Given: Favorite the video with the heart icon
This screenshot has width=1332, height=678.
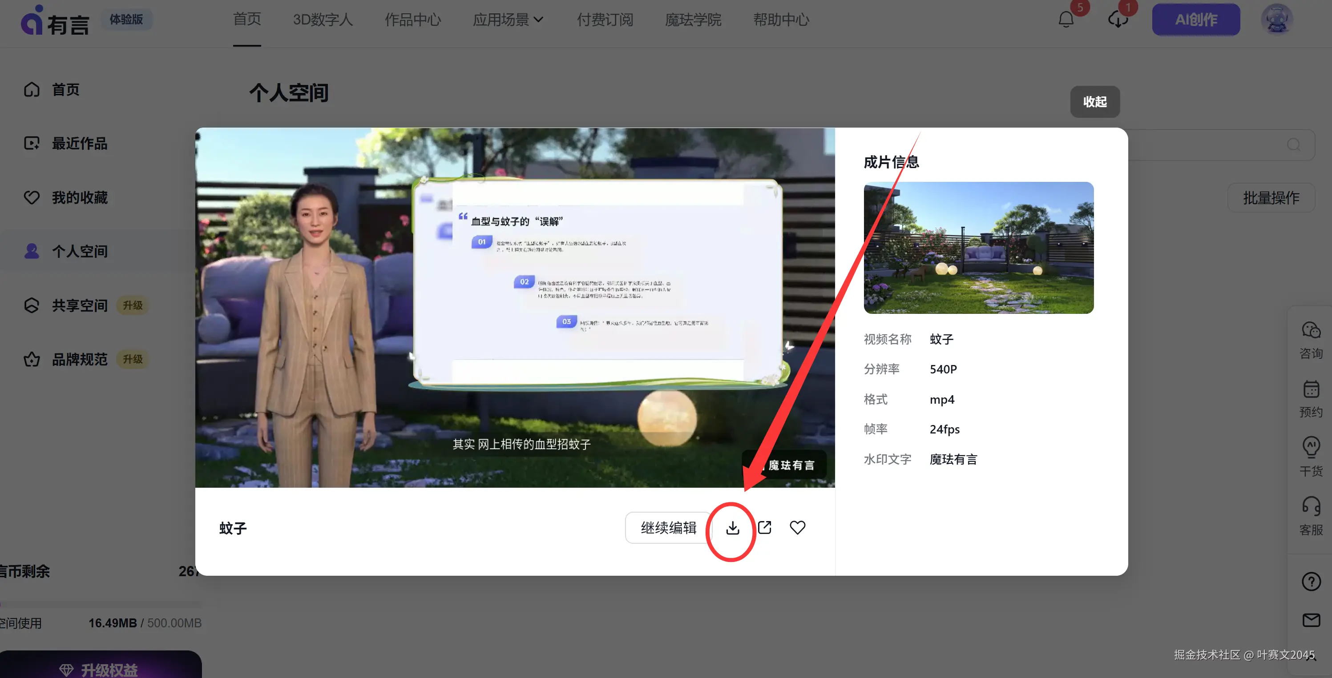Looking at the screenshot, I should 797,528.
